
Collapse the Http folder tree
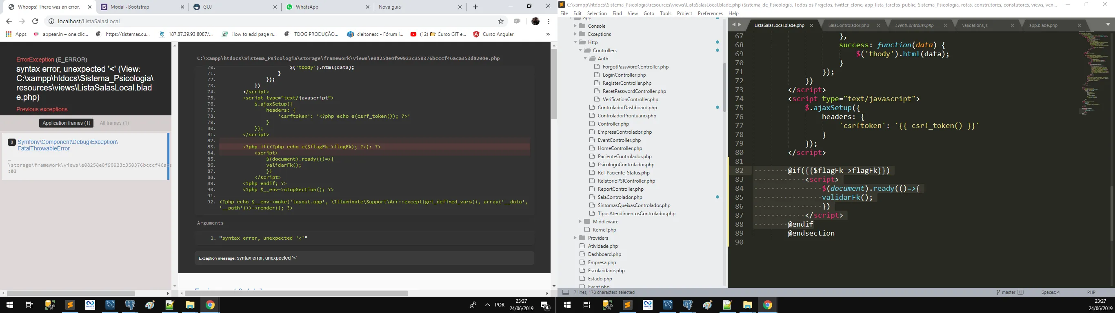pyautogui.click(x=575, y=42)
